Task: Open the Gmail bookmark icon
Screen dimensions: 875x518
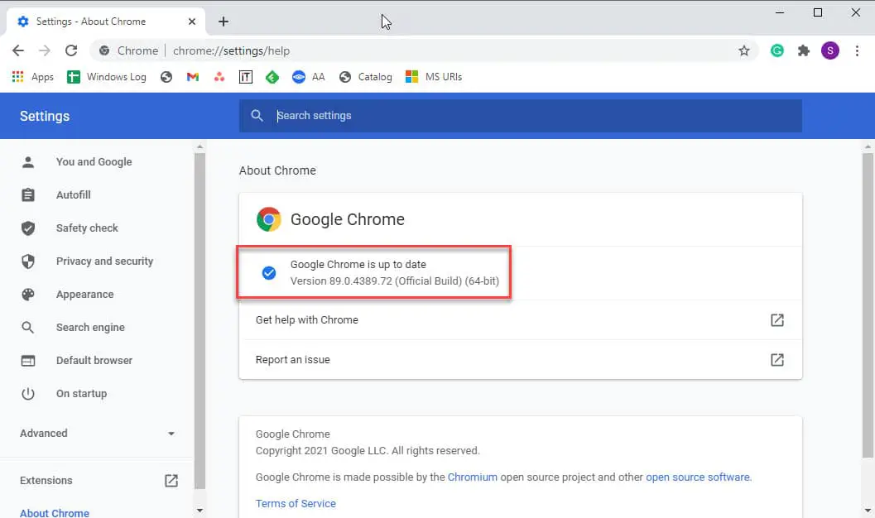Action: coord(193,77)
